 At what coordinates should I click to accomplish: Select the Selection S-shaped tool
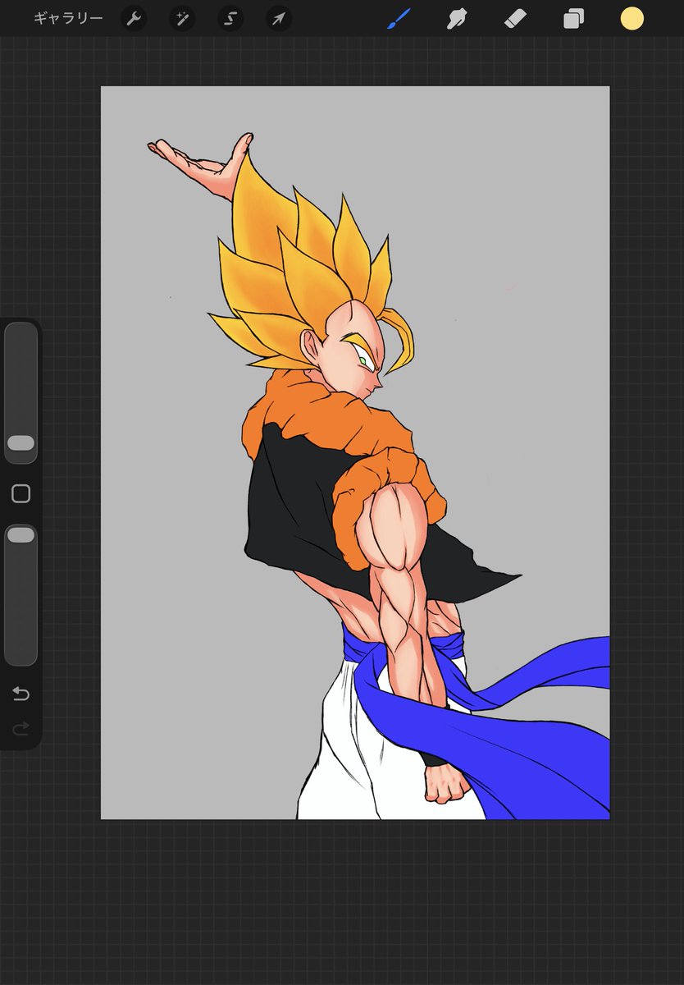pyautogui.click(x=230, y=18)
